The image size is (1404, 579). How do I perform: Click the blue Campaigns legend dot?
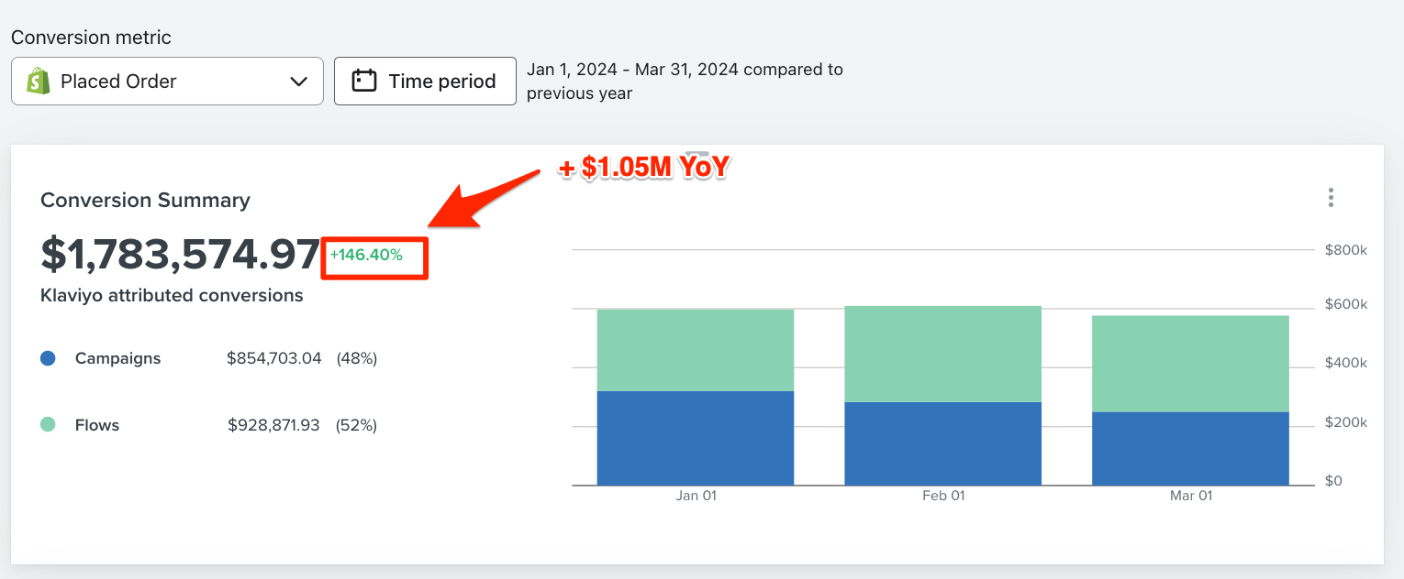(x=49, y=358)
